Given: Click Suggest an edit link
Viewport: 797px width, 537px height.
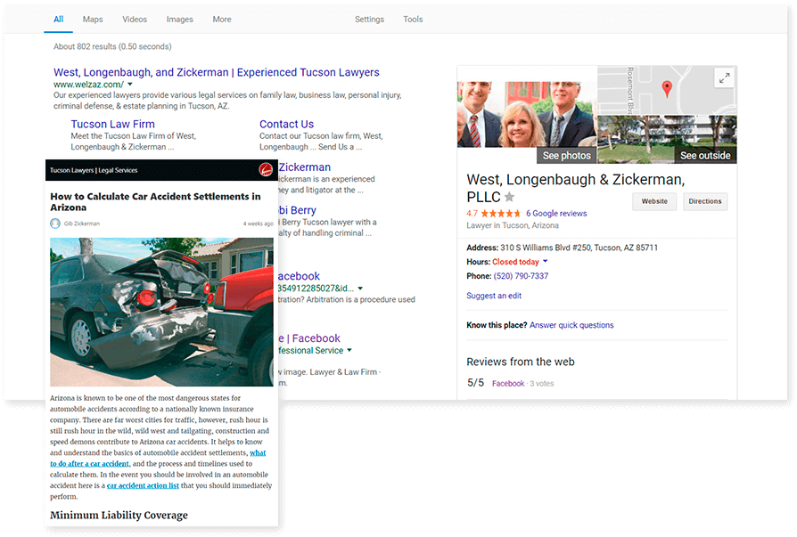Looking at the screenshot, I should tap(494, 296).
